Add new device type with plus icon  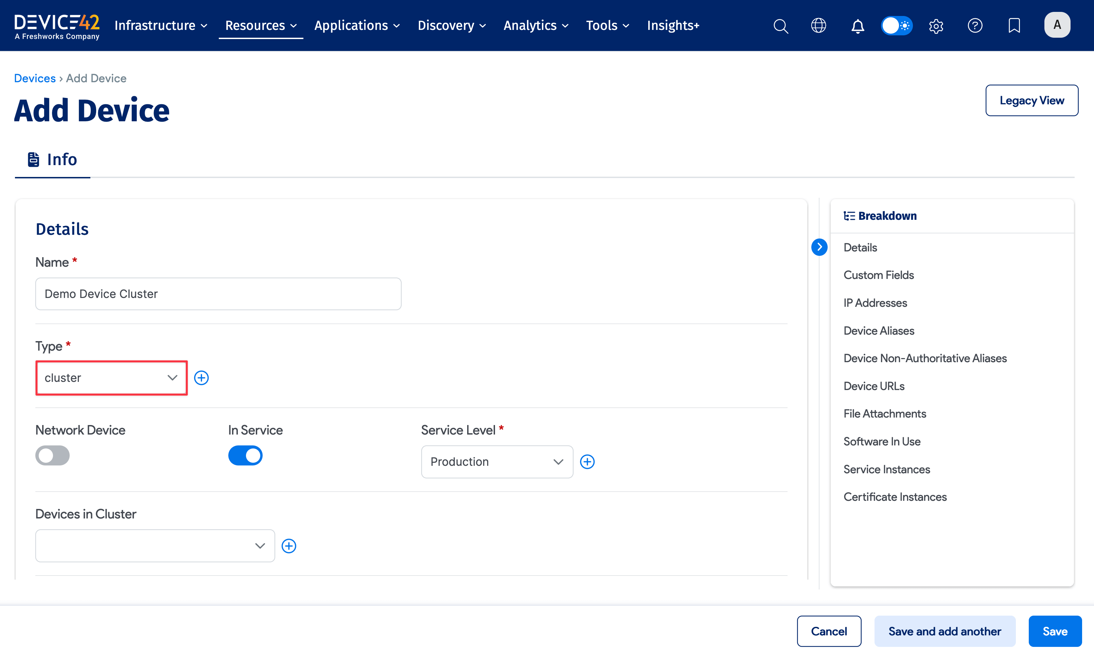pyautogui.click(x=201, y=377)
